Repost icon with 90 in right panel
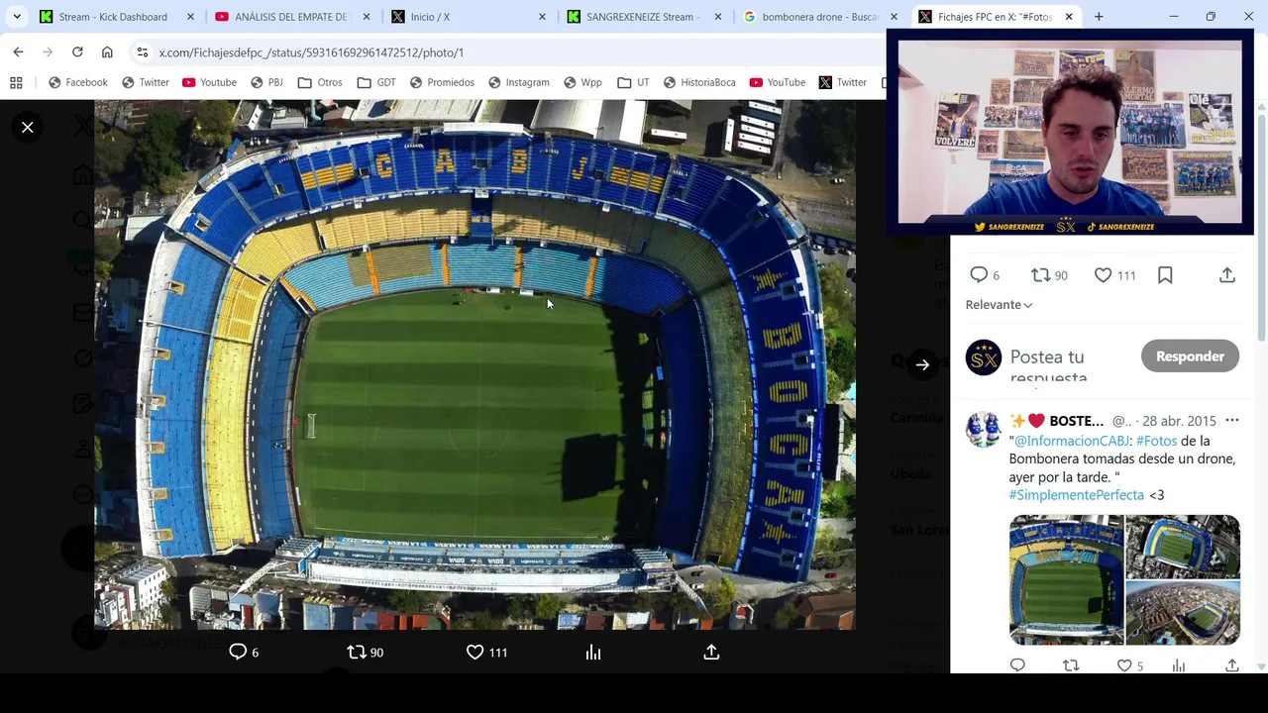The height and width of the screenshot is (713, 1268). 1040,274
